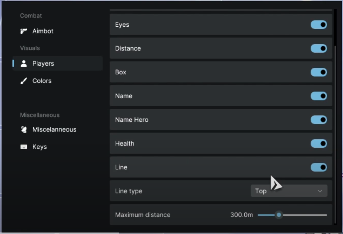343x234 pixels.
Task: Click the keyboard icon beside Keys
Action: [24, 147]
